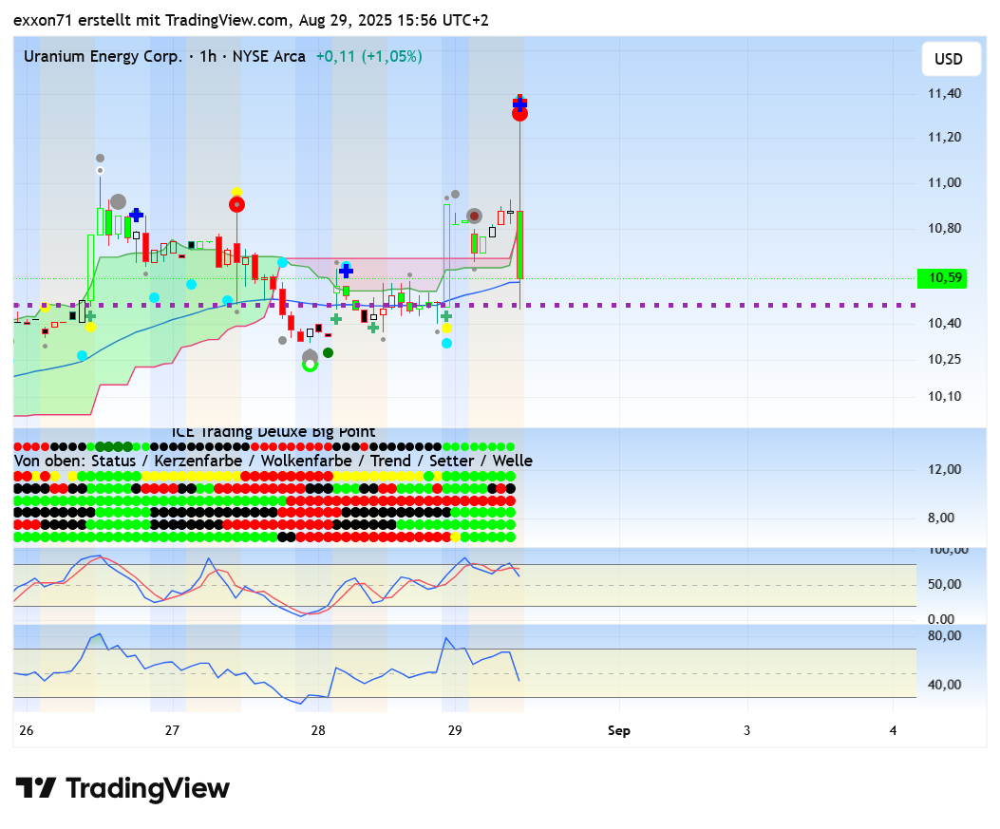Select the hollow green ring marker at the low

point(310,364)
